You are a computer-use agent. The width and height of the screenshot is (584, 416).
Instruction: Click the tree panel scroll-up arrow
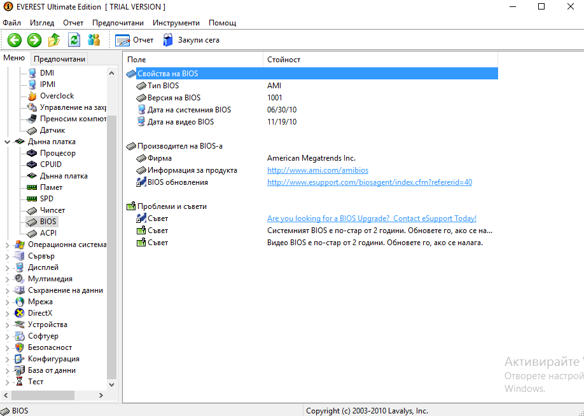click(112, 73)
